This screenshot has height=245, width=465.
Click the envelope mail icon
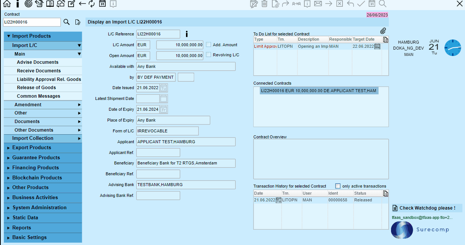[318, 4]
